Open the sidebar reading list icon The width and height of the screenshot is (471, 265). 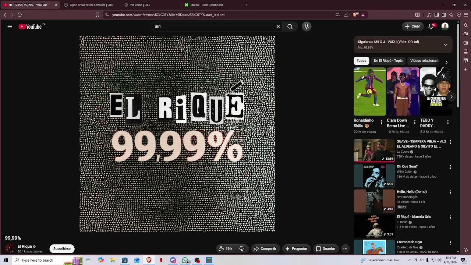point(465,60)
